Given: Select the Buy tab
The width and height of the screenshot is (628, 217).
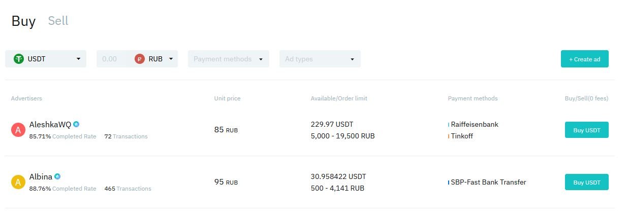Looking at the screenshot, I should click(23, 21).
